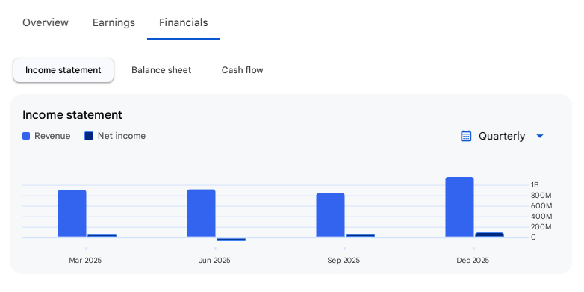Click the Income statement chart heading
This screenshot has width=584, height=292.
coord(72,115)
